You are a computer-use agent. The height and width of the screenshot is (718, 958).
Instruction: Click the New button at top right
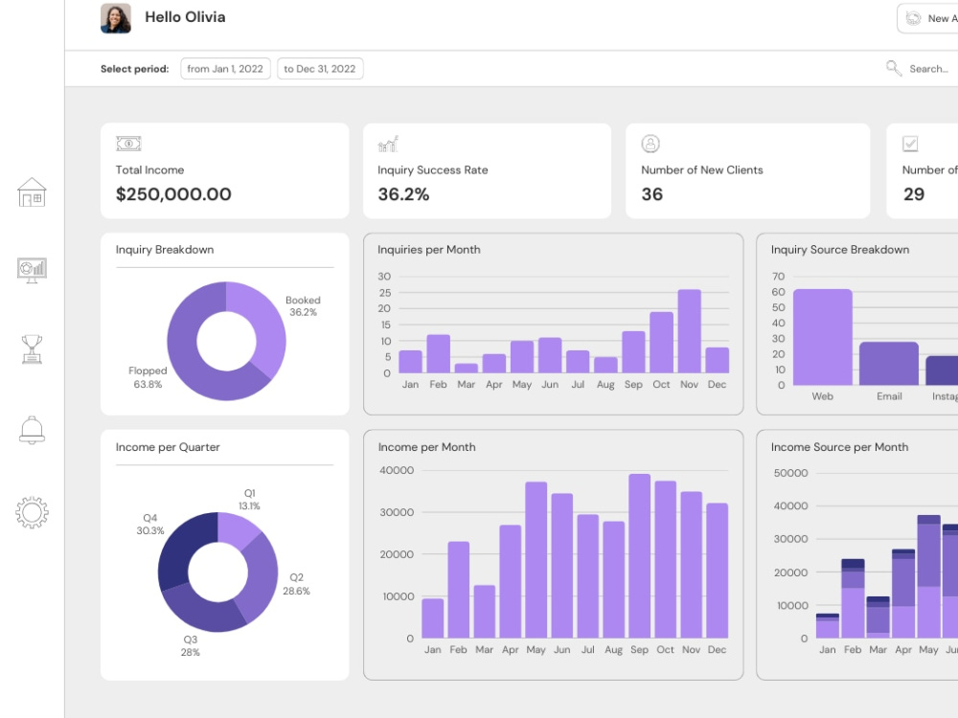(927, 18)
